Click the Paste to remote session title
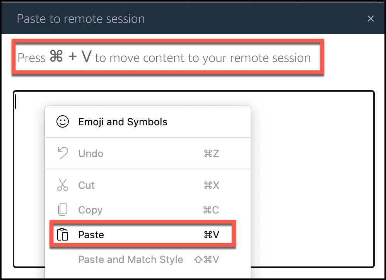The image size is (386, 280). (81, 19)
